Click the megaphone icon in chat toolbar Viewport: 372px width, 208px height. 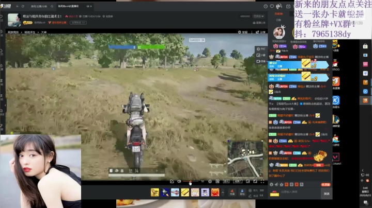[x=276, y=184]
